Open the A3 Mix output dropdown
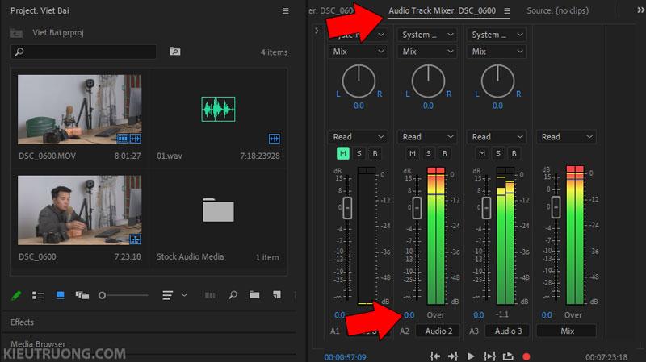The height and width of the screenshot is (362, 646). (497, 52)
